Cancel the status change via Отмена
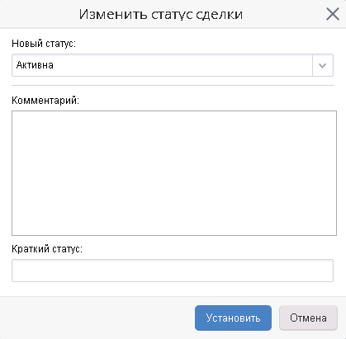The image size is (346, 339). [308, 318]
